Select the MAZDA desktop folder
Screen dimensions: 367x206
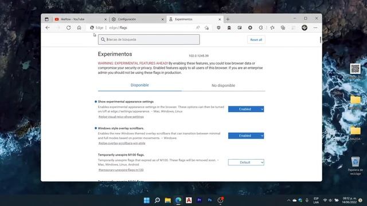356,133
